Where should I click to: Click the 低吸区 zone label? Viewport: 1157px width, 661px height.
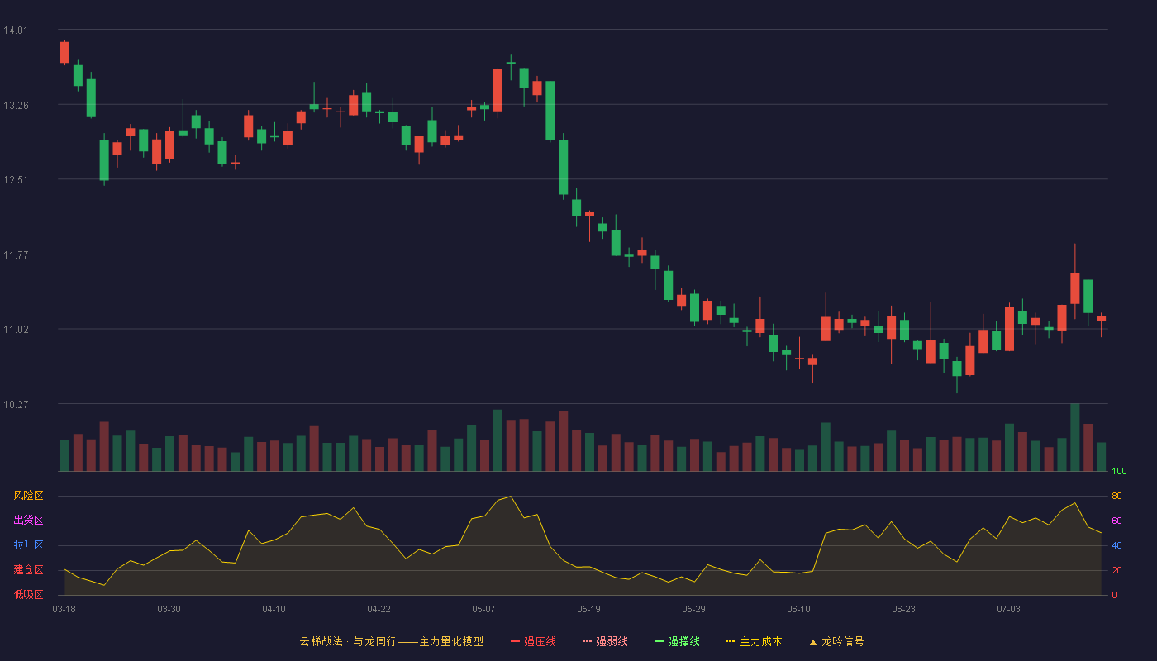click(x=28, y=594)
